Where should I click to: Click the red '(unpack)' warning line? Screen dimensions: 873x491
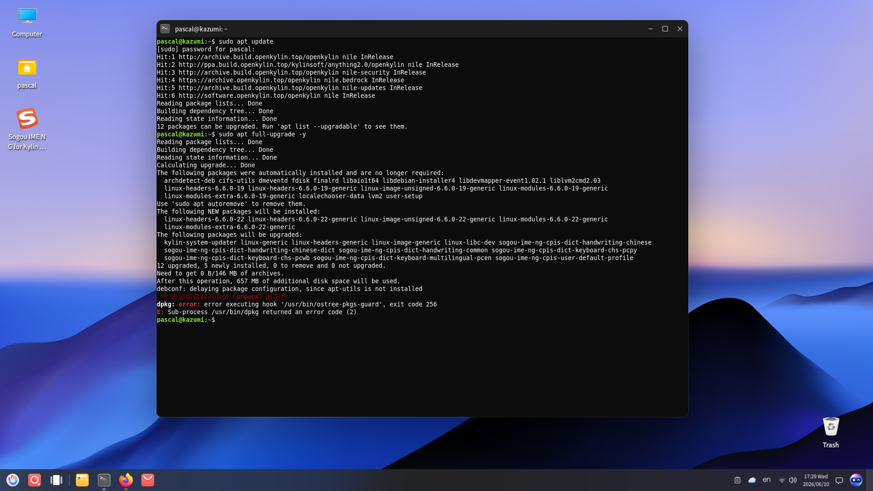224,296
